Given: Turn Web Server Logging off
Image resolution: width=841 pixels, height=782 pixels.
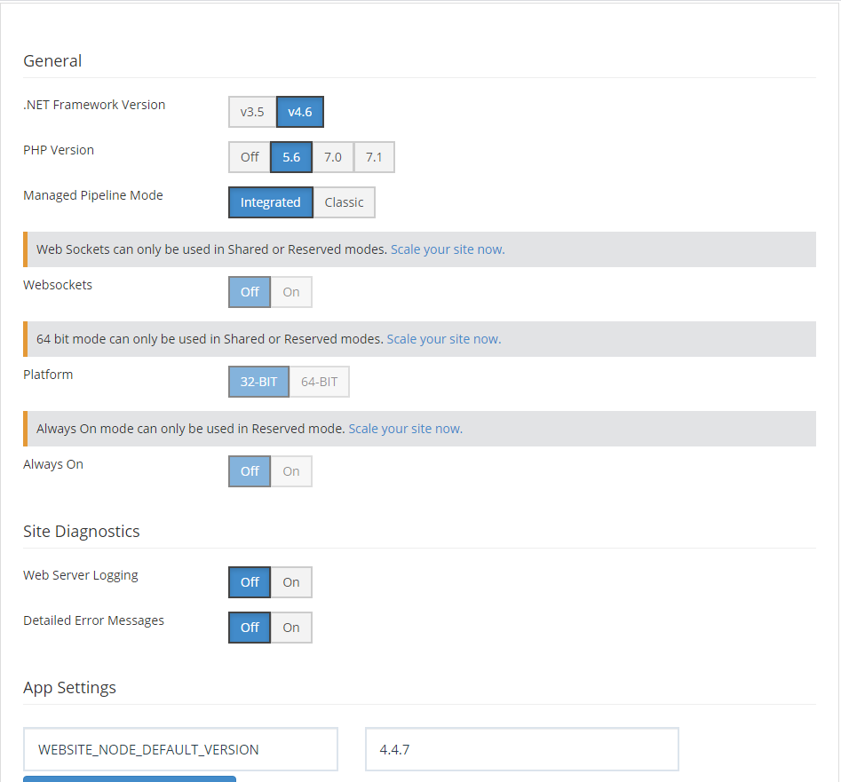Looking at the screenshot, I should click(x=250, y=582).
